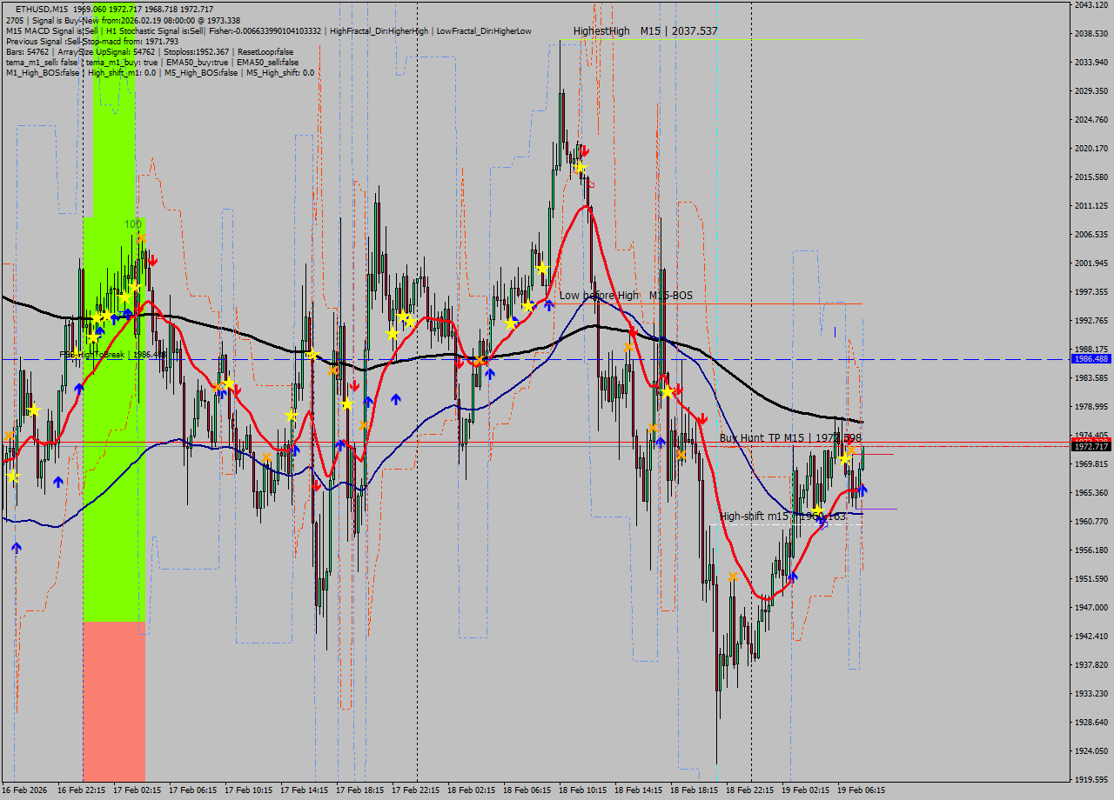Select the yellow star marker at the 18 Feb 10:15 high
The height and width of the screenshot is (800, 1114).
[x=580, y=167]
